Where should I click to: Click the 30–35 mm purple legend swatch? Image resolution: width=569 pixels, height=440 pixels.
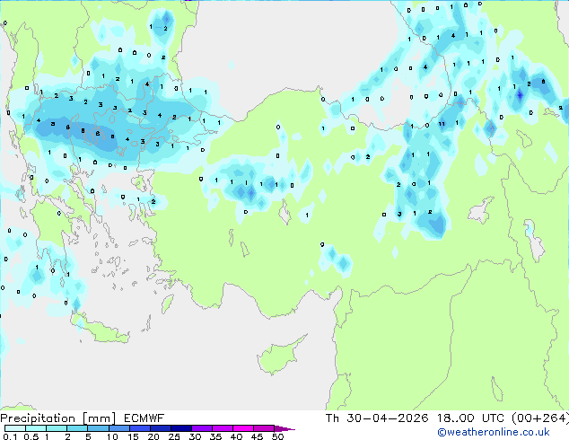point(201,428)
